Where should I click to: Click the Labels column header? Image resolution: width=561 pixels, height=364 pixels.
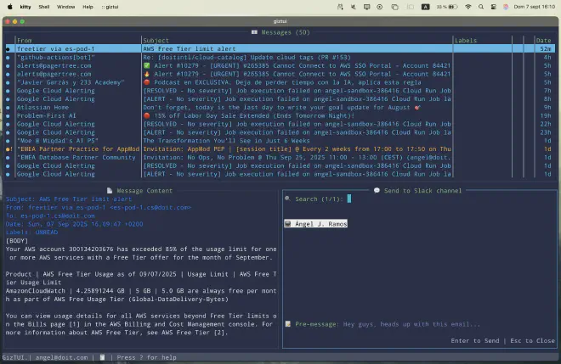(x=466, y=41)
